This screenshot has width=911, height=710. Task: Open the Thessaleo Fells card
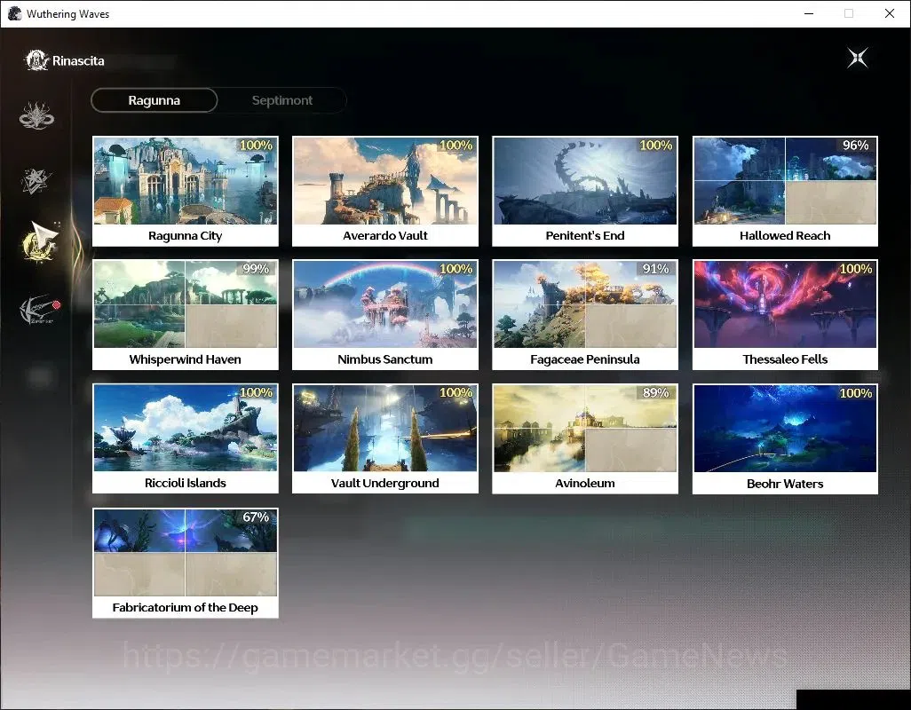tap(785, 315)
